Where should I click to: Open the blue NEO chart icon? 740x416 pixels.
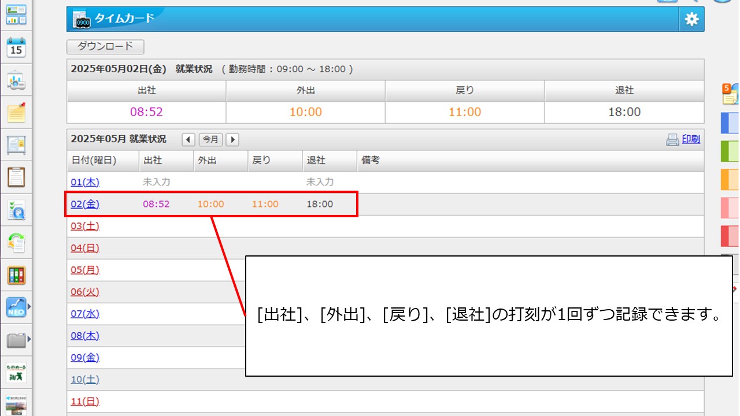[x=16, y=307]
